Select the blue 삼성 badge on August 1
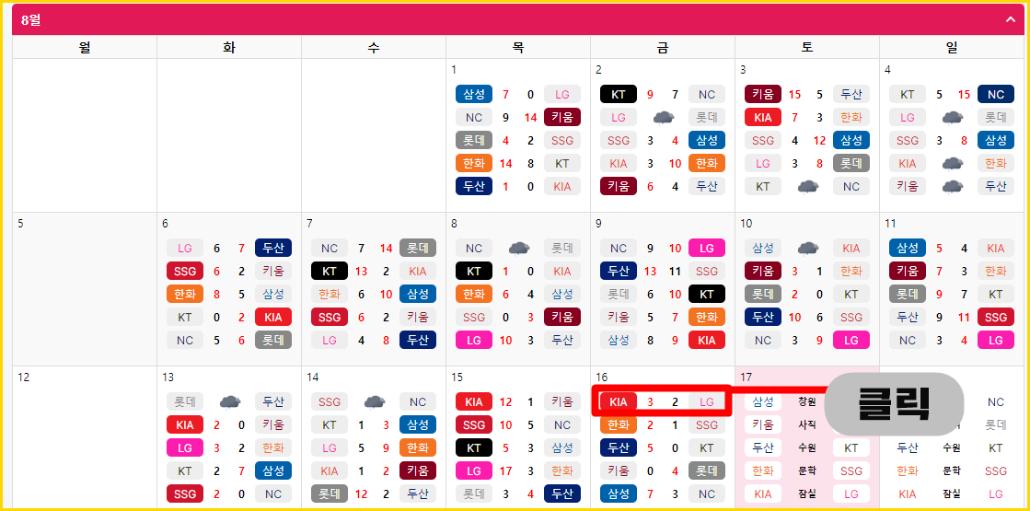Image resolution: width=1030 pixels, height=511 pixels. (x=474, y=95)
